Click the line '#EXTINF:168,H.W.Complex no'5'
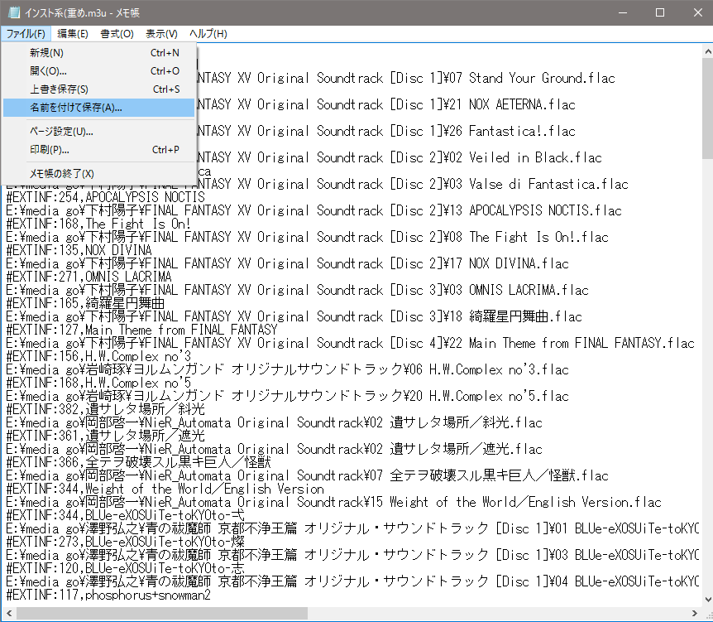The height and width of the screenshot is (622, 713). point(98,383)
